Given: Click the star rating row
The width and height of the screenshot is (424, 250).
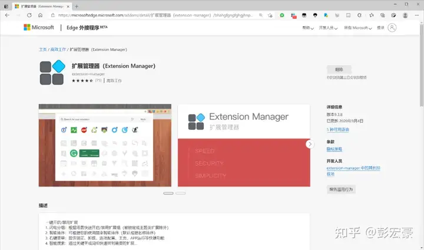Looking at the screenshot, I should (x=82, y=80).
